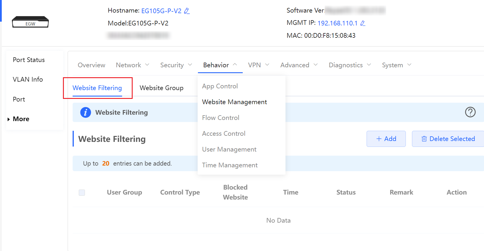The width and height of the screenshot is (484, 251).
Task: Switch to the Website Group tab
Action: [x=161, y=88]
